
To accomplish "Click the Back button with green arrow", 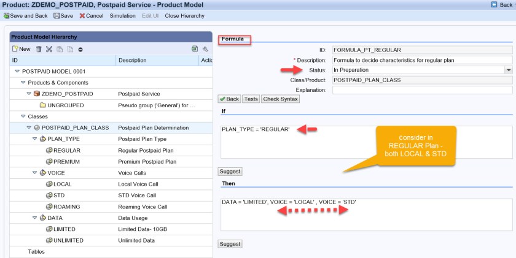I will click(x=229, y=99).
